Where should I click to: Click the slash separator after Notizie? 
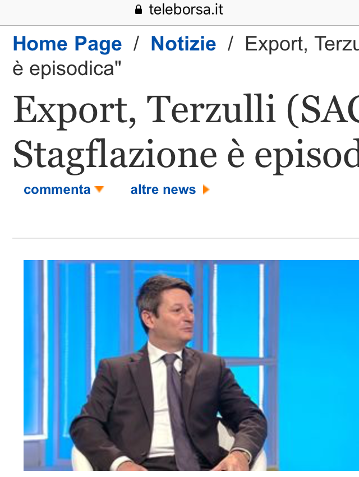coord(231,44)
